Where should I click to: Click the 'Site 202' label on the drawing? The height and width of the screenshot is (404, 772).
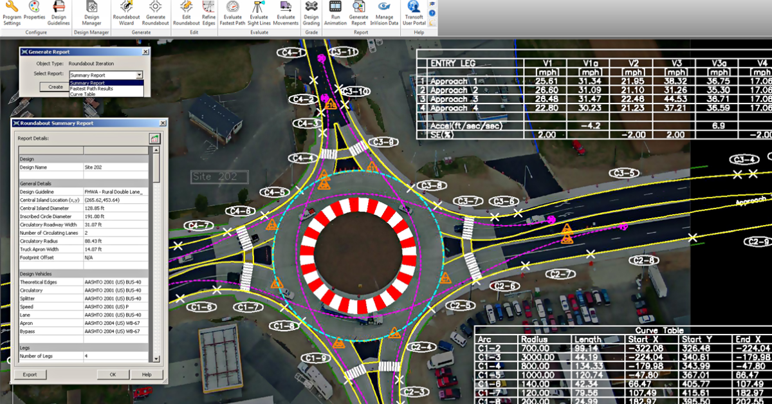tap(219, 176)
